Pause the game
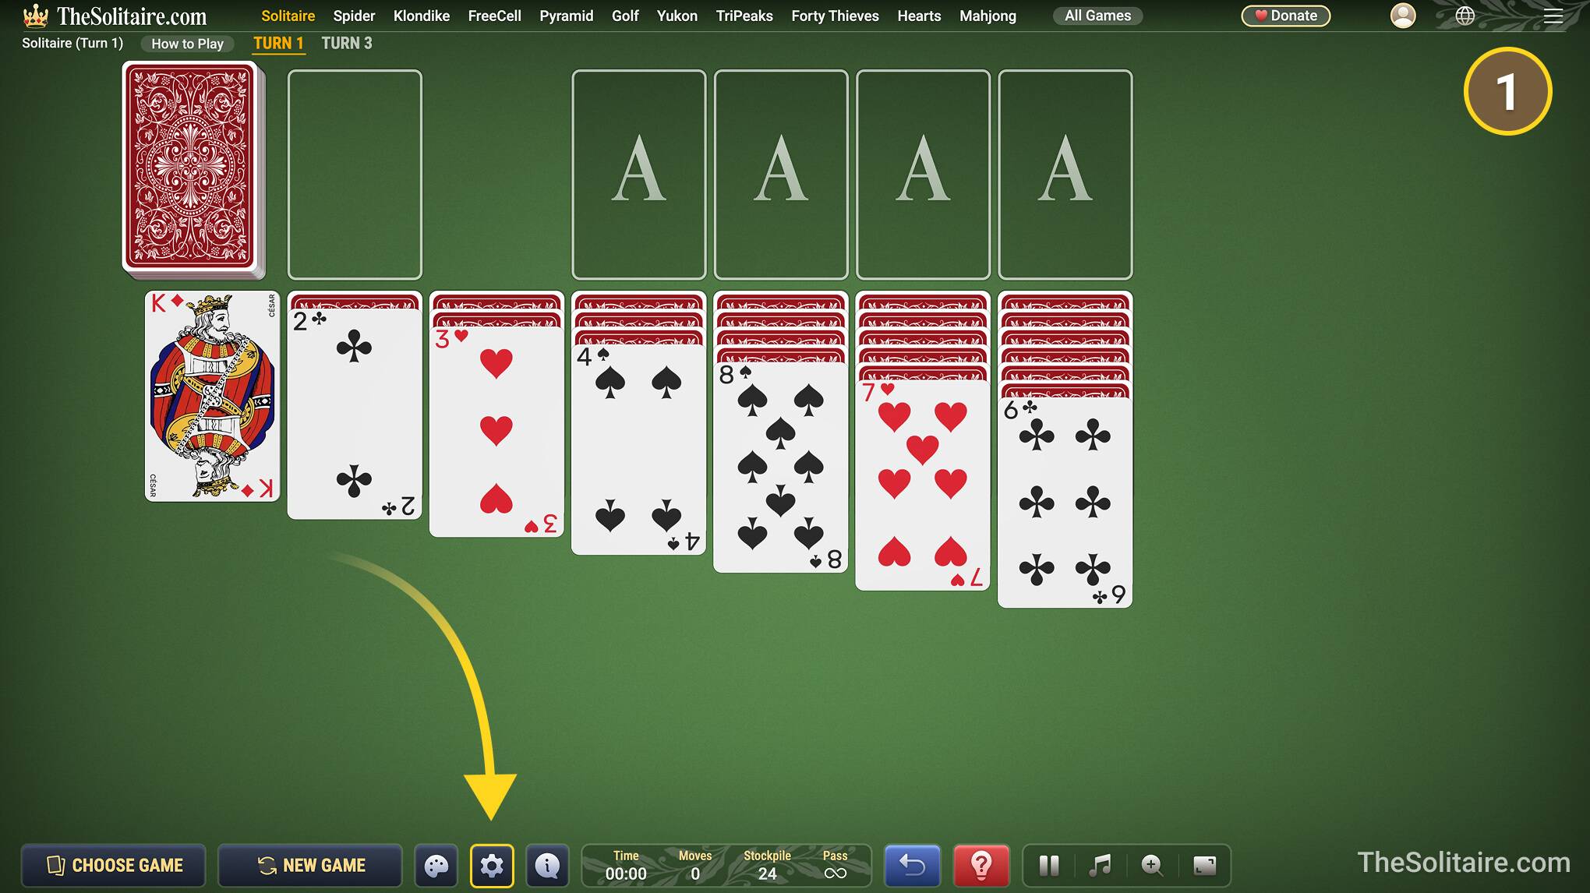 pyautogui.click(x=1049, y=866)
